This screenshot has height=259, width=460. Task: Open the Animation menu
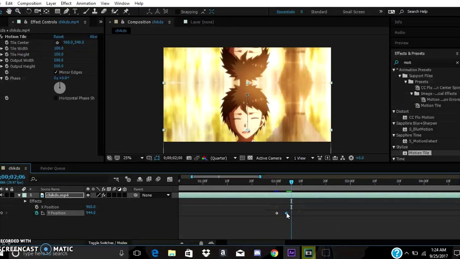(x=86, y=3)
